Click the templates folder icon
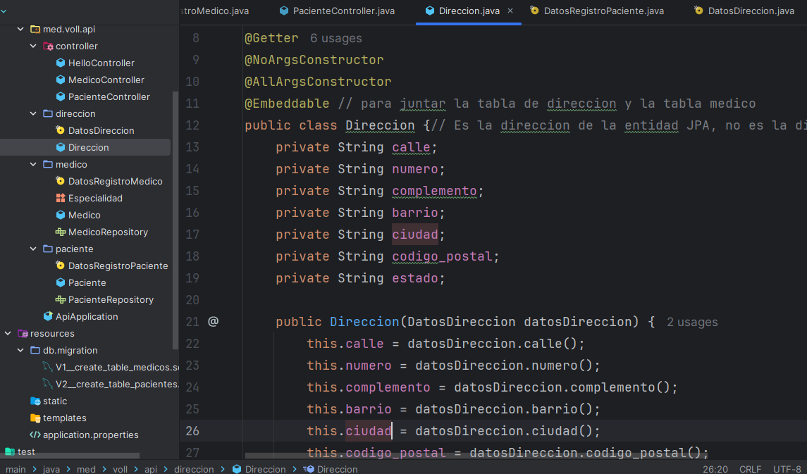This screenshot has width=807, height=474. 35,418
